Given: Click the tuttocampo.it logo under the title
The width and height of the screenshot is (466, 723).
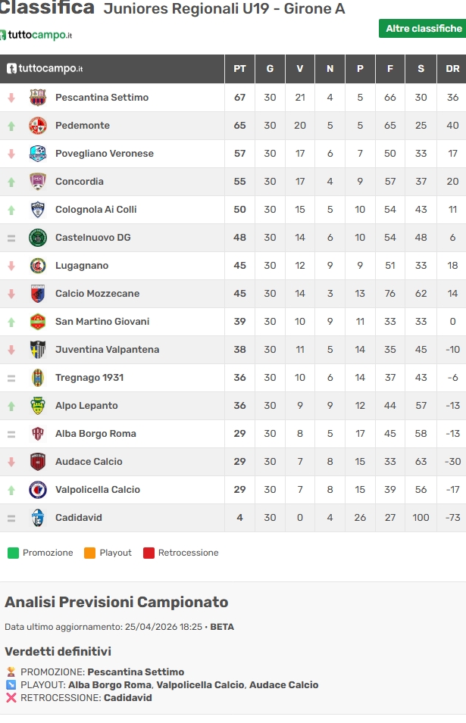Looking at the screenshot, I should coord(36,35).
